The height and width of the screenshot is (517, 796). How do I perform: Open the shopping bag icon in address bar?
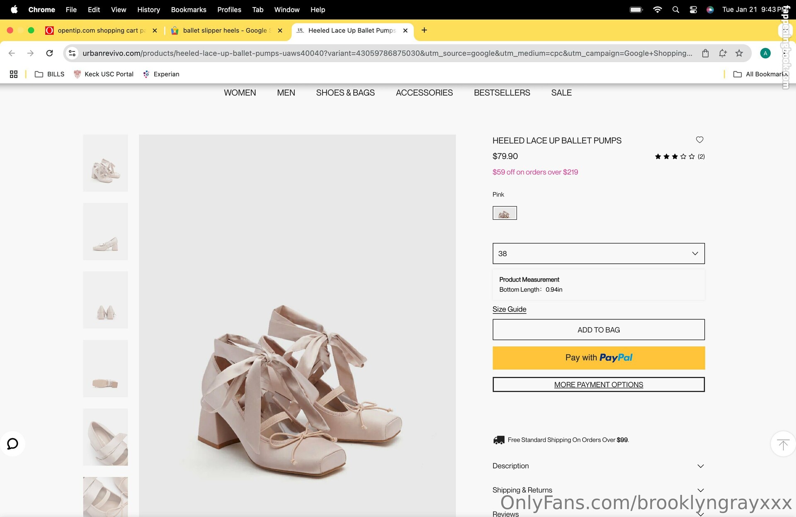[705, 53]
